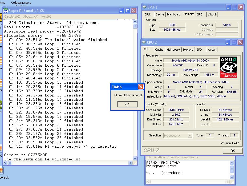Click the memory Size value 1024 MBytes

click(x=172, y=30)
